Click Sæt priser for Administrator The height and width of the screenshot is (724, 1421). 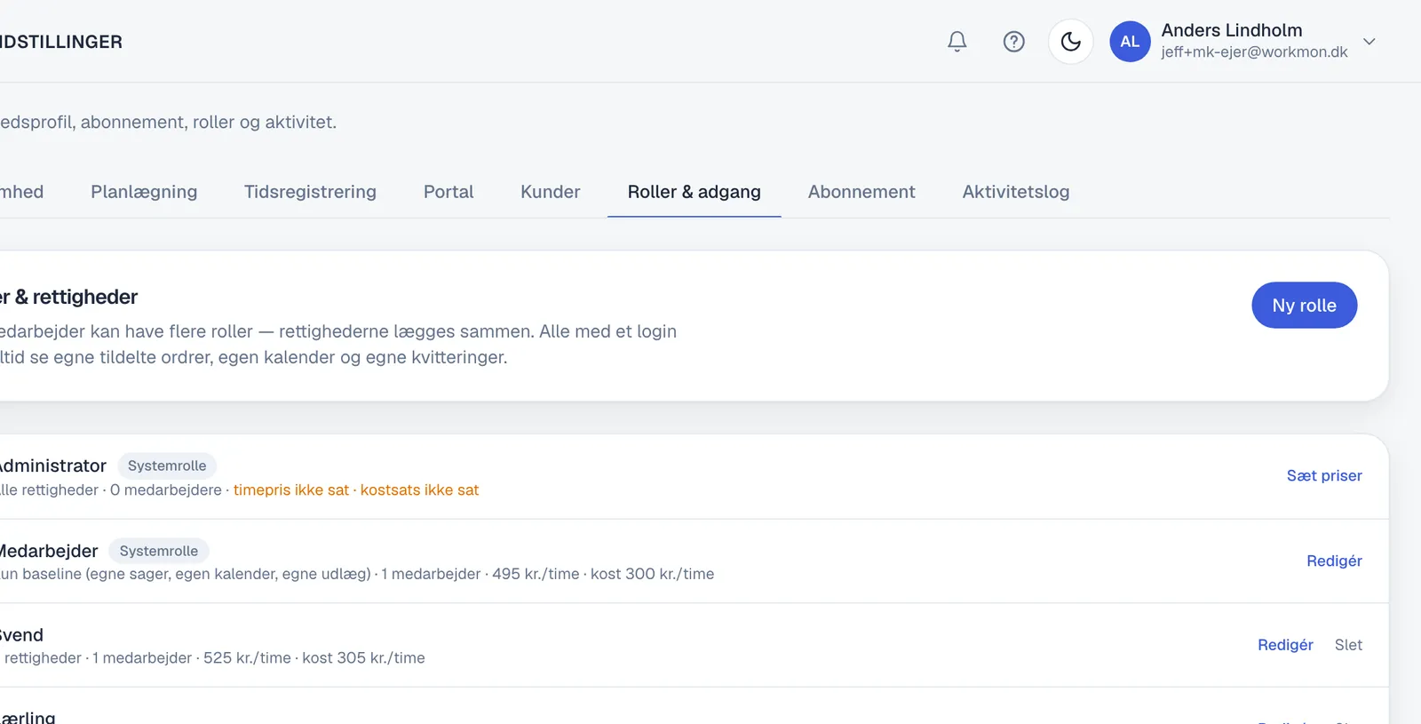point(1324,476)
